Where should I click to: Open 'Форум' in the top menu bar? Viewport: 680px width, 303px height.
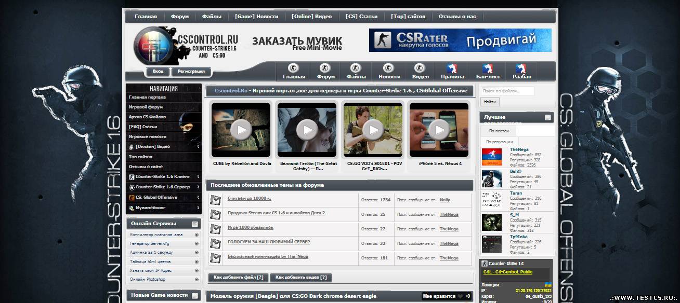(x=180, y=17)
